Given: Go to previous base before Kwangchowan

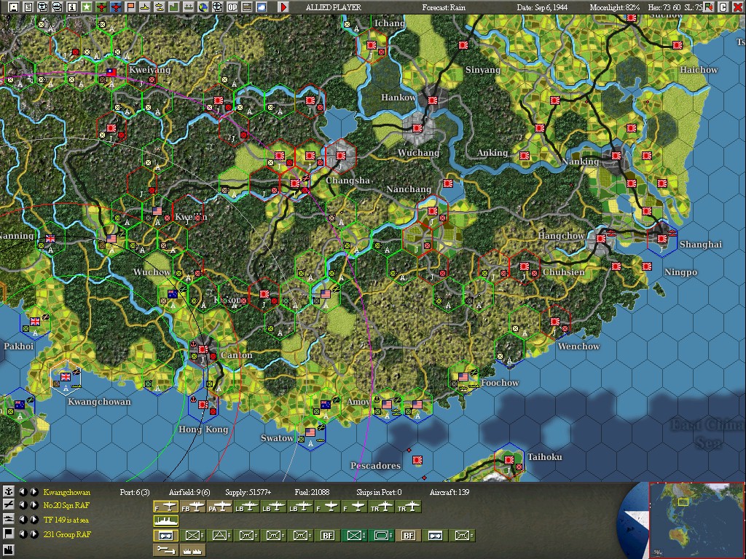Looking at the screenshot, I should (23, 491).
